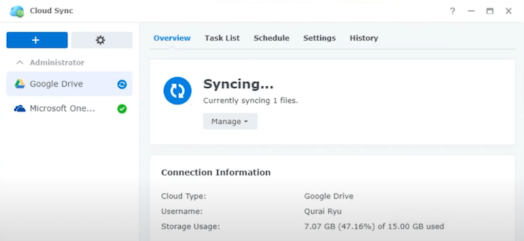Click the Google Drive logo icon
The height and width of the screenshot is (241, 524).
[x=20, y=84]
